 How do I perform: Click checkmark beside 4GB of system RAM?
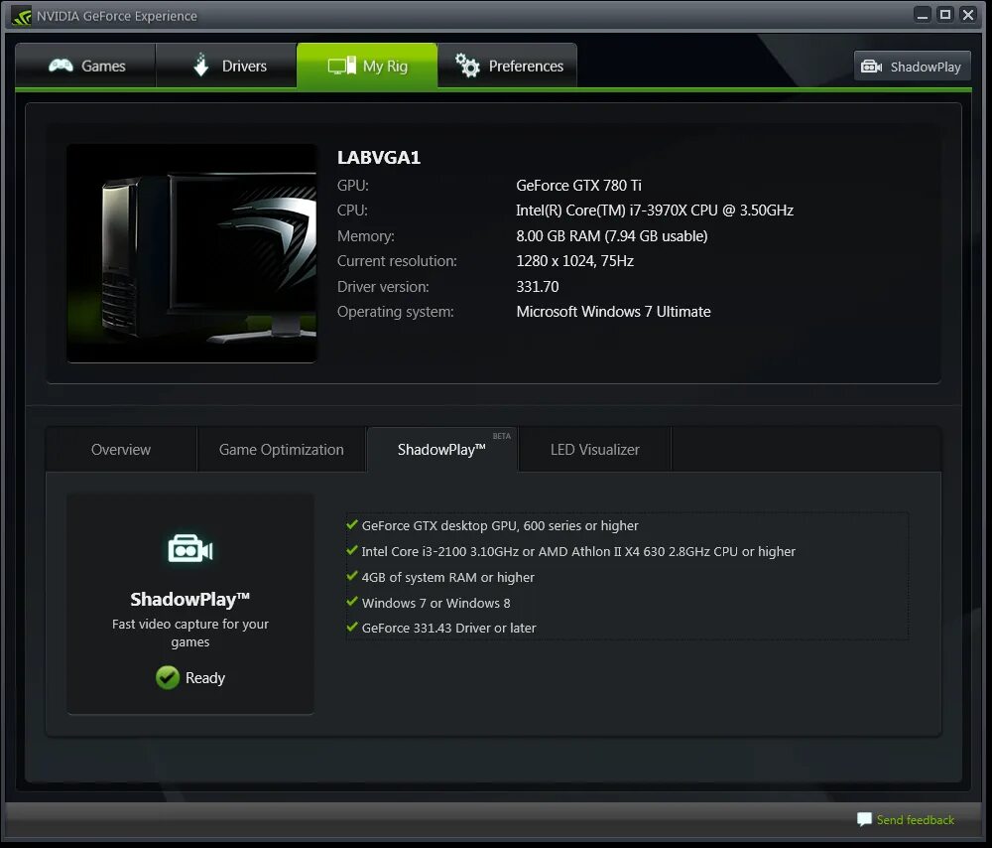click(x=352, y=576)
